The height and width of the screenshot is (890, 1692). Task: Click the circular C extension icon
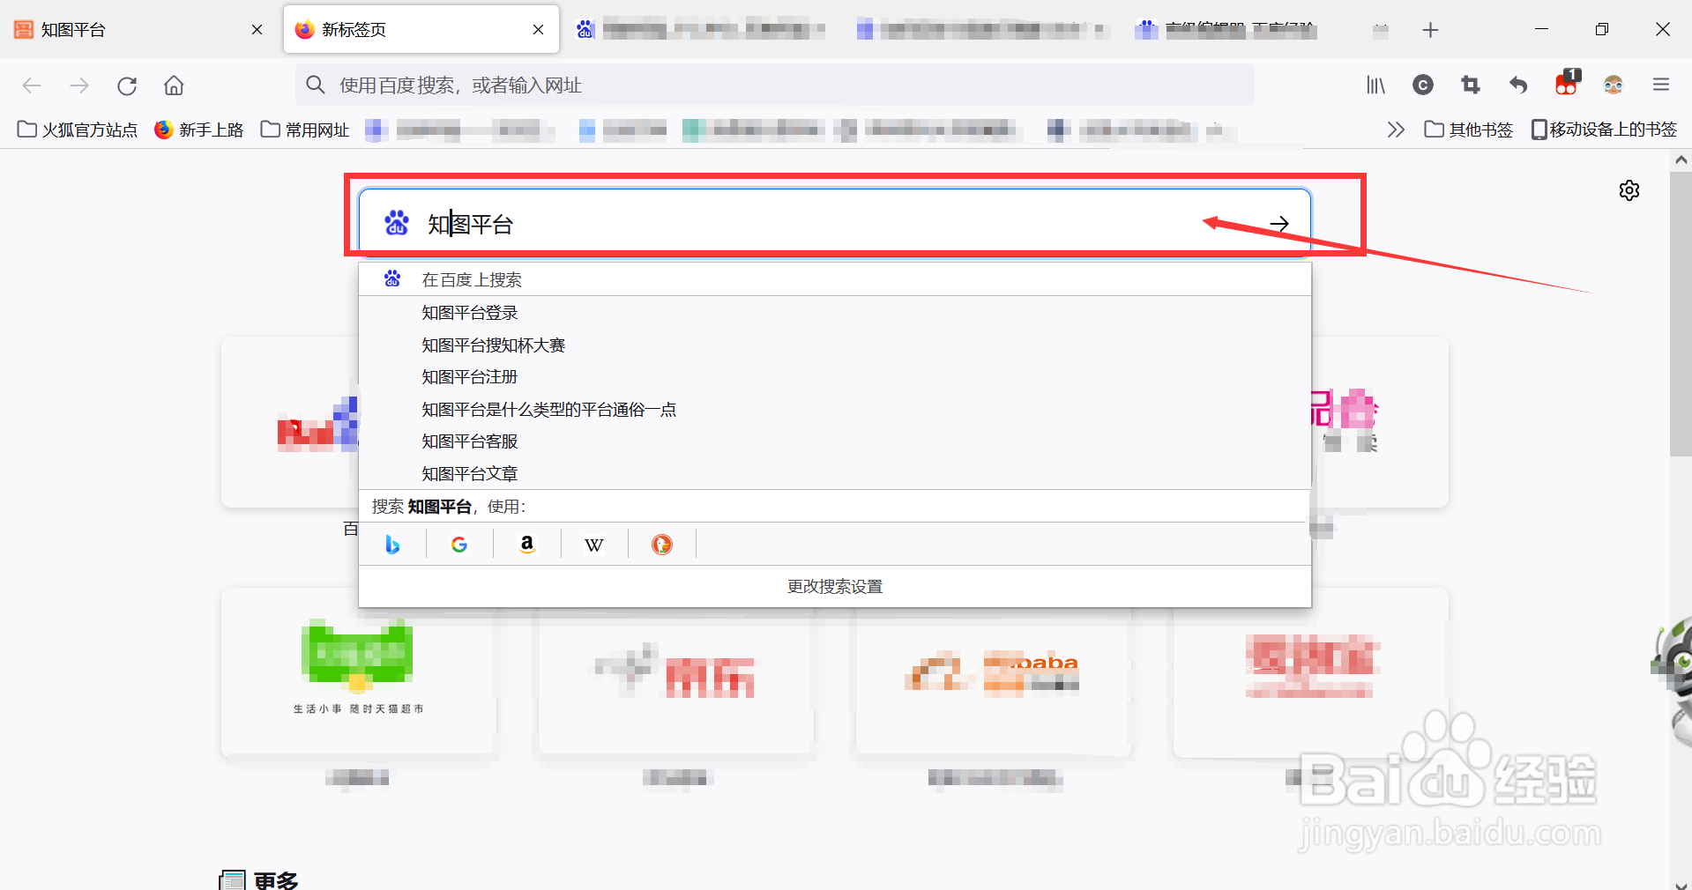[1423, 85]
